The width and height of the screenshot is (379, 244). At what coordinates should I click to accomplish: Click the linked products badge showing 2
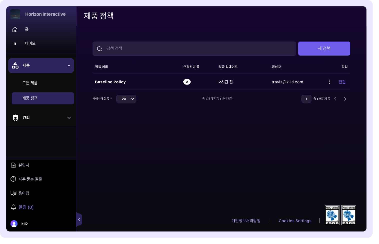(x=187, y=82)
